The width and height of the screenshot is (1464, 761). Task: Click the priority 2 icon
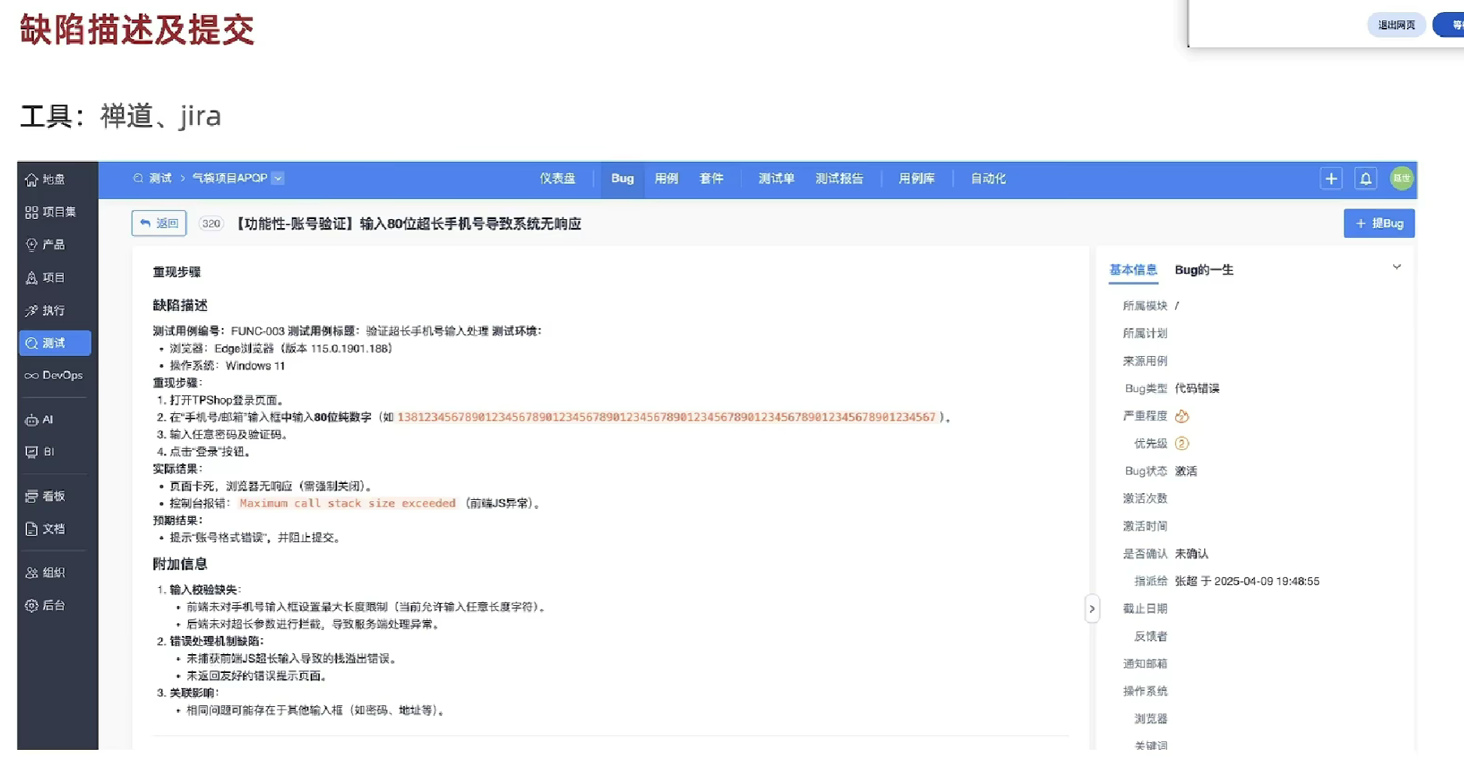coord(1182,443)
